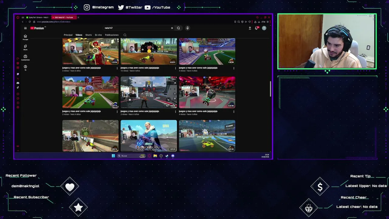Image resolution: width=389 pixels, height=219 pixels.
Task: Open the new browser tab button
Action: click(78, 17)
